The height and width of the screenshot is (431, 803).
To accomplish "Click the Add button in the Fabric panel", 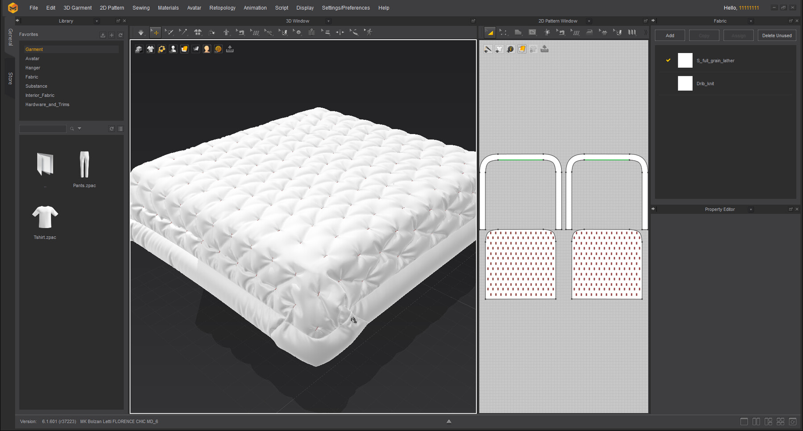I will pyautogui.click(x=670, y=35).
